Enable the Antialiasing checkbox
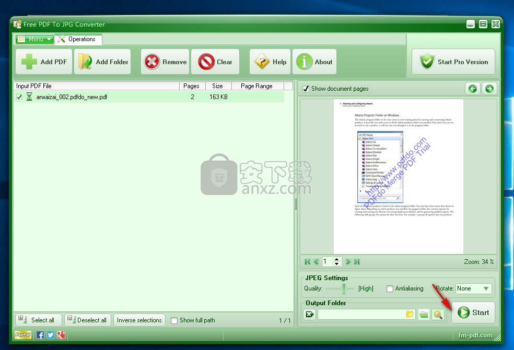This screenshot has height=350, width=514. click(390, 289)
